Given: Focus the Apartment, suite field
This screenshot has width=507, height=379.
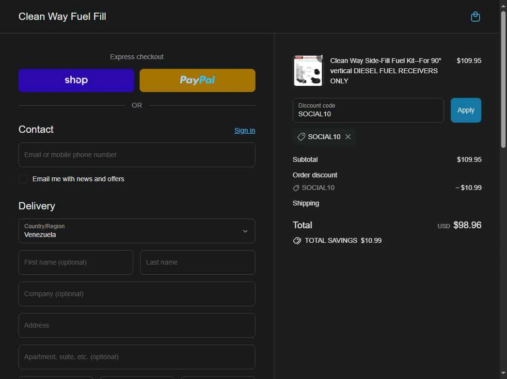Looking at the screenshot, I should (x=137, y=357).
